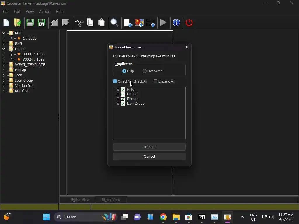299x224 pixels.
Task: Click the red power Exit icon
Action: 189,22
